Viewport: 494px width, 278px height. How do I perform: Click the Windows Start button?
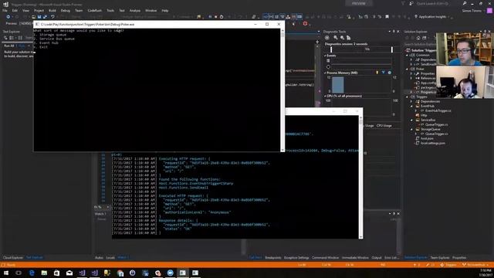point(6,273)
